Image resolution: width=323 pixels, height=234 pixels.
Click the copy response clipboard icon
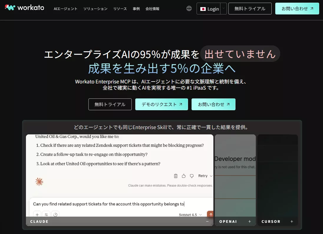click(x=176, y=176)
